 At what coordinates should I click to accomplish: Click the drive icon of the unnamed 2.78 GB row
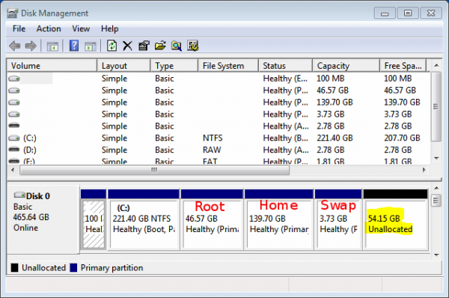tap(14, 126)
